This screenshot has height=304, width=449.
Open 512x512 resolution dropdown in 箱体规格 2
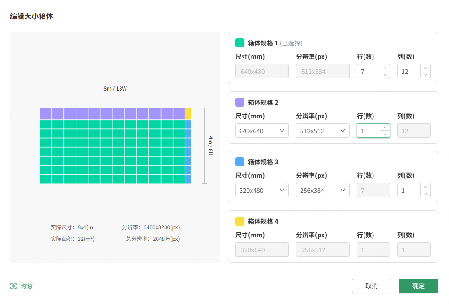pyautogui.click(x=323, y=131)
